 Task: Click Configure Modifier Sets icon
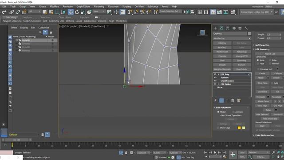click(x=239, y=100)
